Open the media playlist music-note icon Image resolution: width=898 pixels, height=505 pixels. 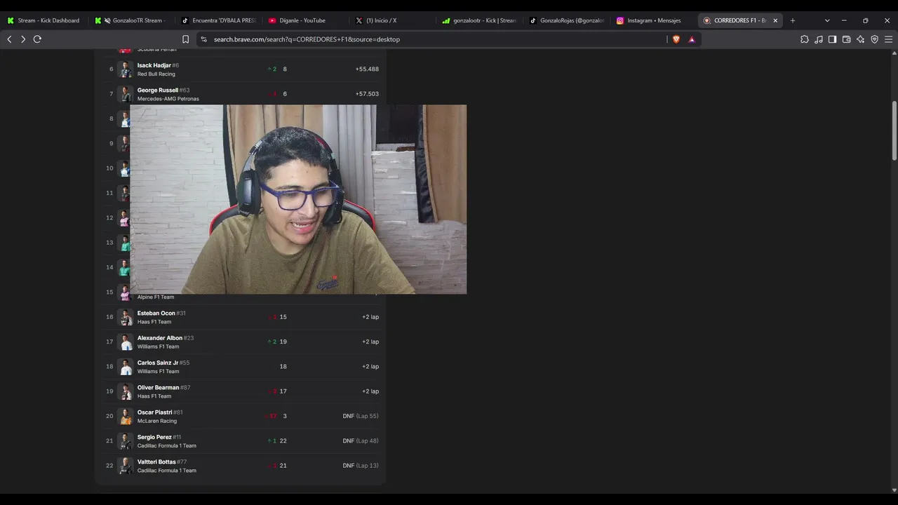(819, 39)
